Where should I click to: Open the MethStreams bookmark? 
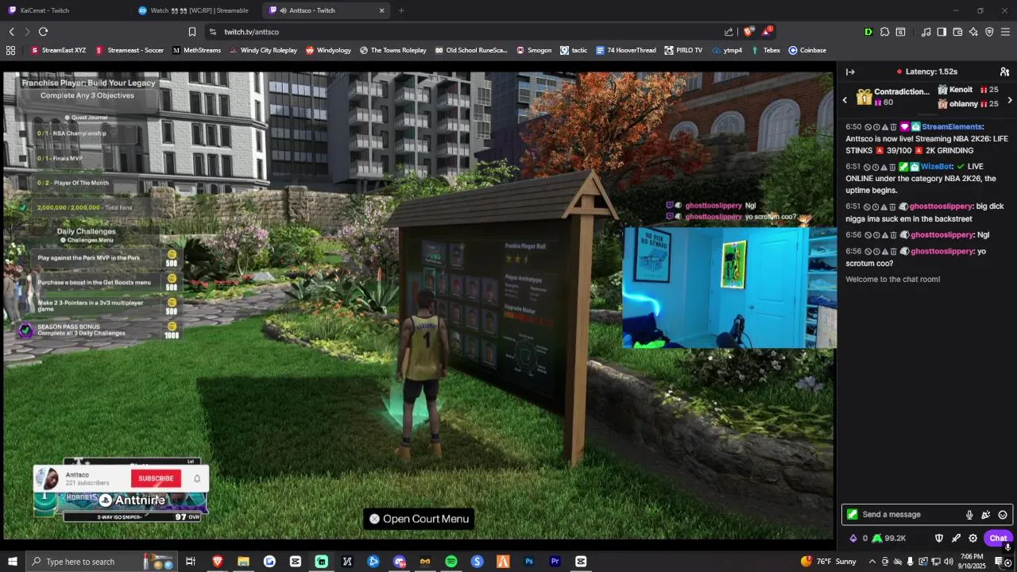196,50
